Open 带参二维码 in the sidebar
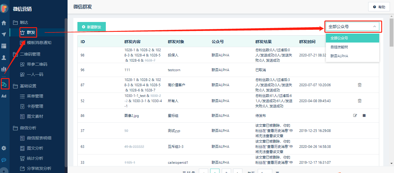 click(37, 64)
